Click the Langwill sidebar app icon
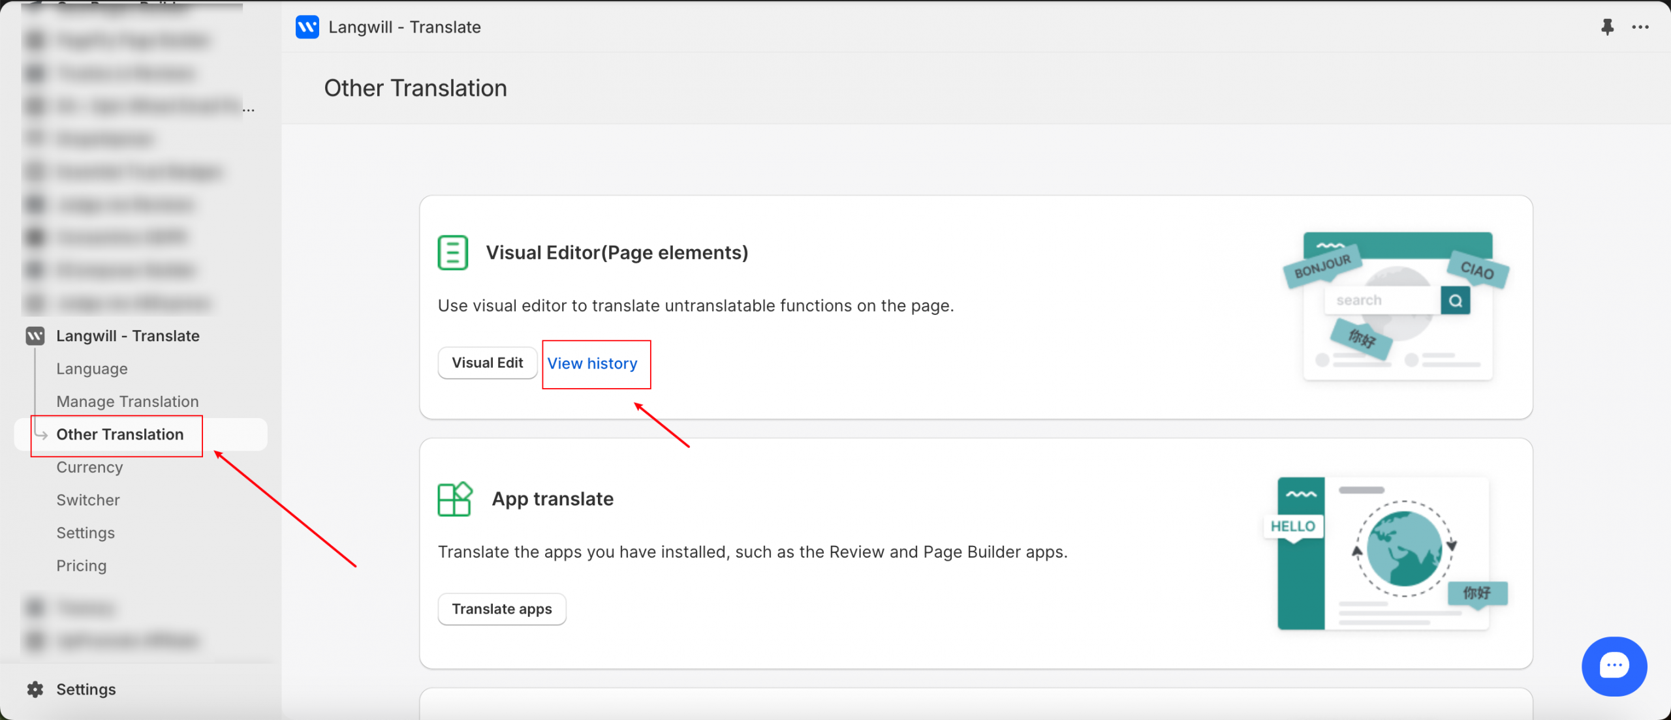This screenshot has width=1671, height=720. tap(35, 336)
